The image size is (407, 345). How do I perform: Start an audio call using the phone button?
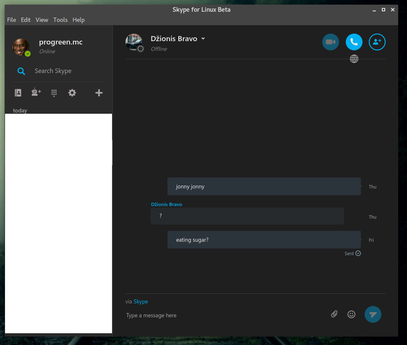354,42
